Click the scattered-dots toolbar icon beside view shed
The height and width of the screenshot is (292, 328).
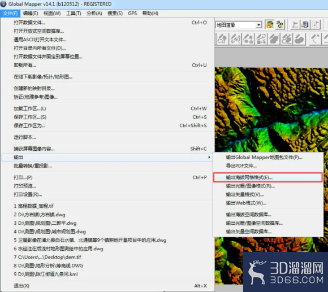(x=316, y=25)
